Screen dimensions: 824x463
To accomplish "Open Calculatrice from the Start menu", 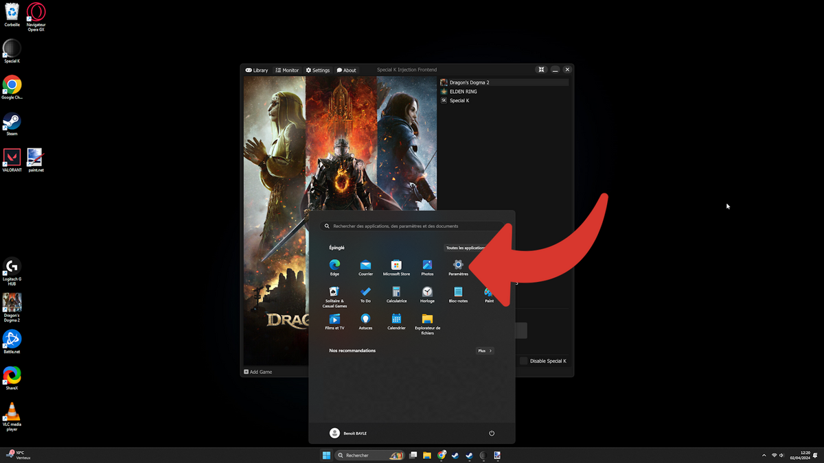I will [x=396, y=295].
